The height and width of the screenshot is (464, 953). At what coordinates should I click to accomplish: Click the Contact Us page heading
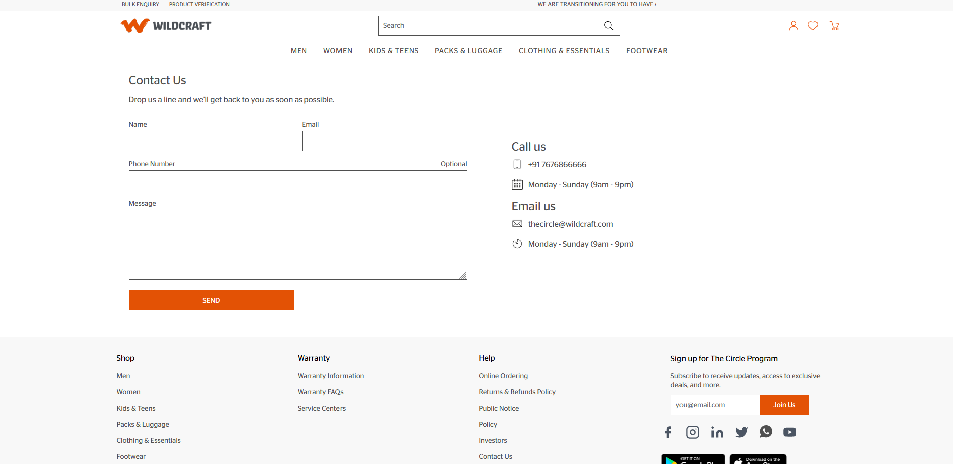point(157,80)
